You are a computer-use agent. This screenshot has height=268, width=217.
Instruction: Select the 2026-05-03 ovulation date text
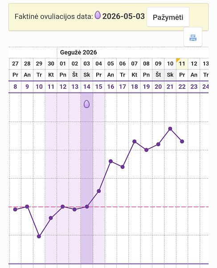pos(123,16)
